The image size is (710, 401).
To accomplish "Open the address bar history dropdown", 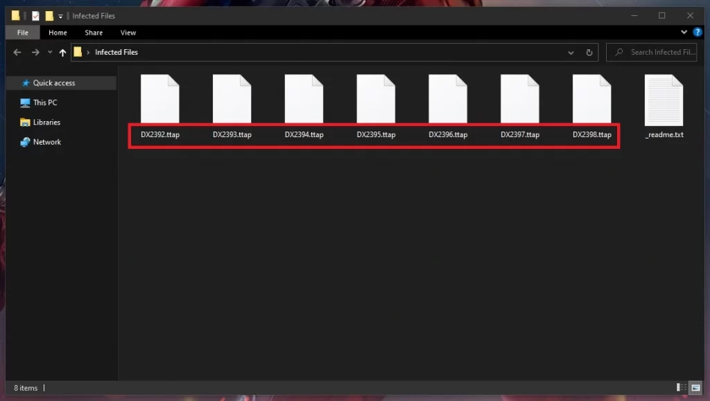I will tap(571, 53).
